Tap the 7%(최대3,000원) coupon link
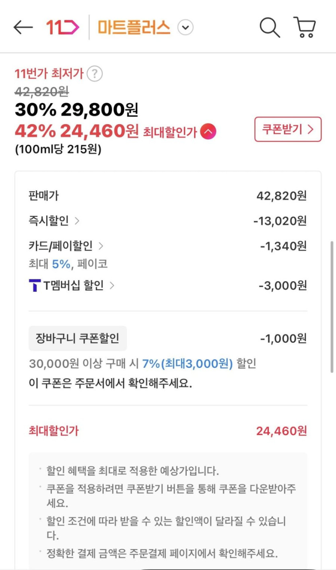The width and height of the screenshot is (336, 570). point(188,364)
